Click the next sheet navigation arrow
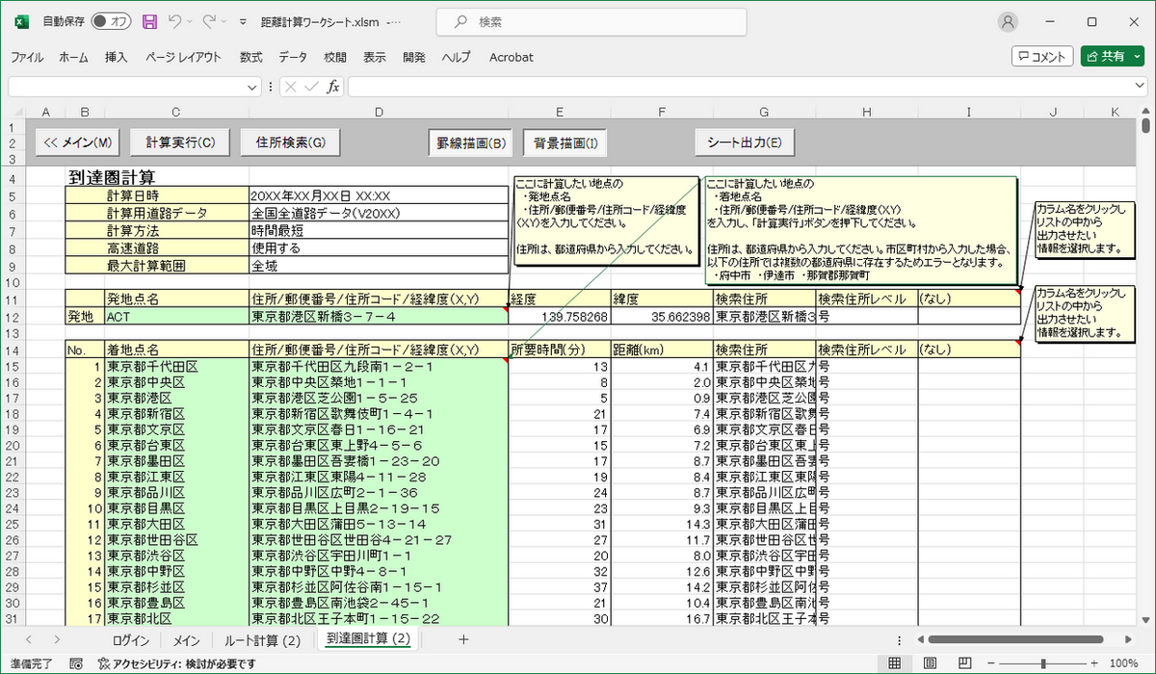This screenshot has width=1156, height=674. click(58, 639)
